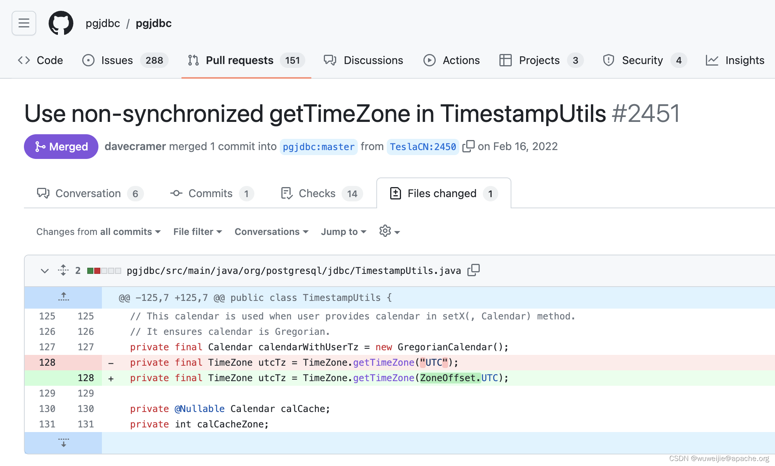
Task: Open the diff settings gear menu
Action: point(389,231)
